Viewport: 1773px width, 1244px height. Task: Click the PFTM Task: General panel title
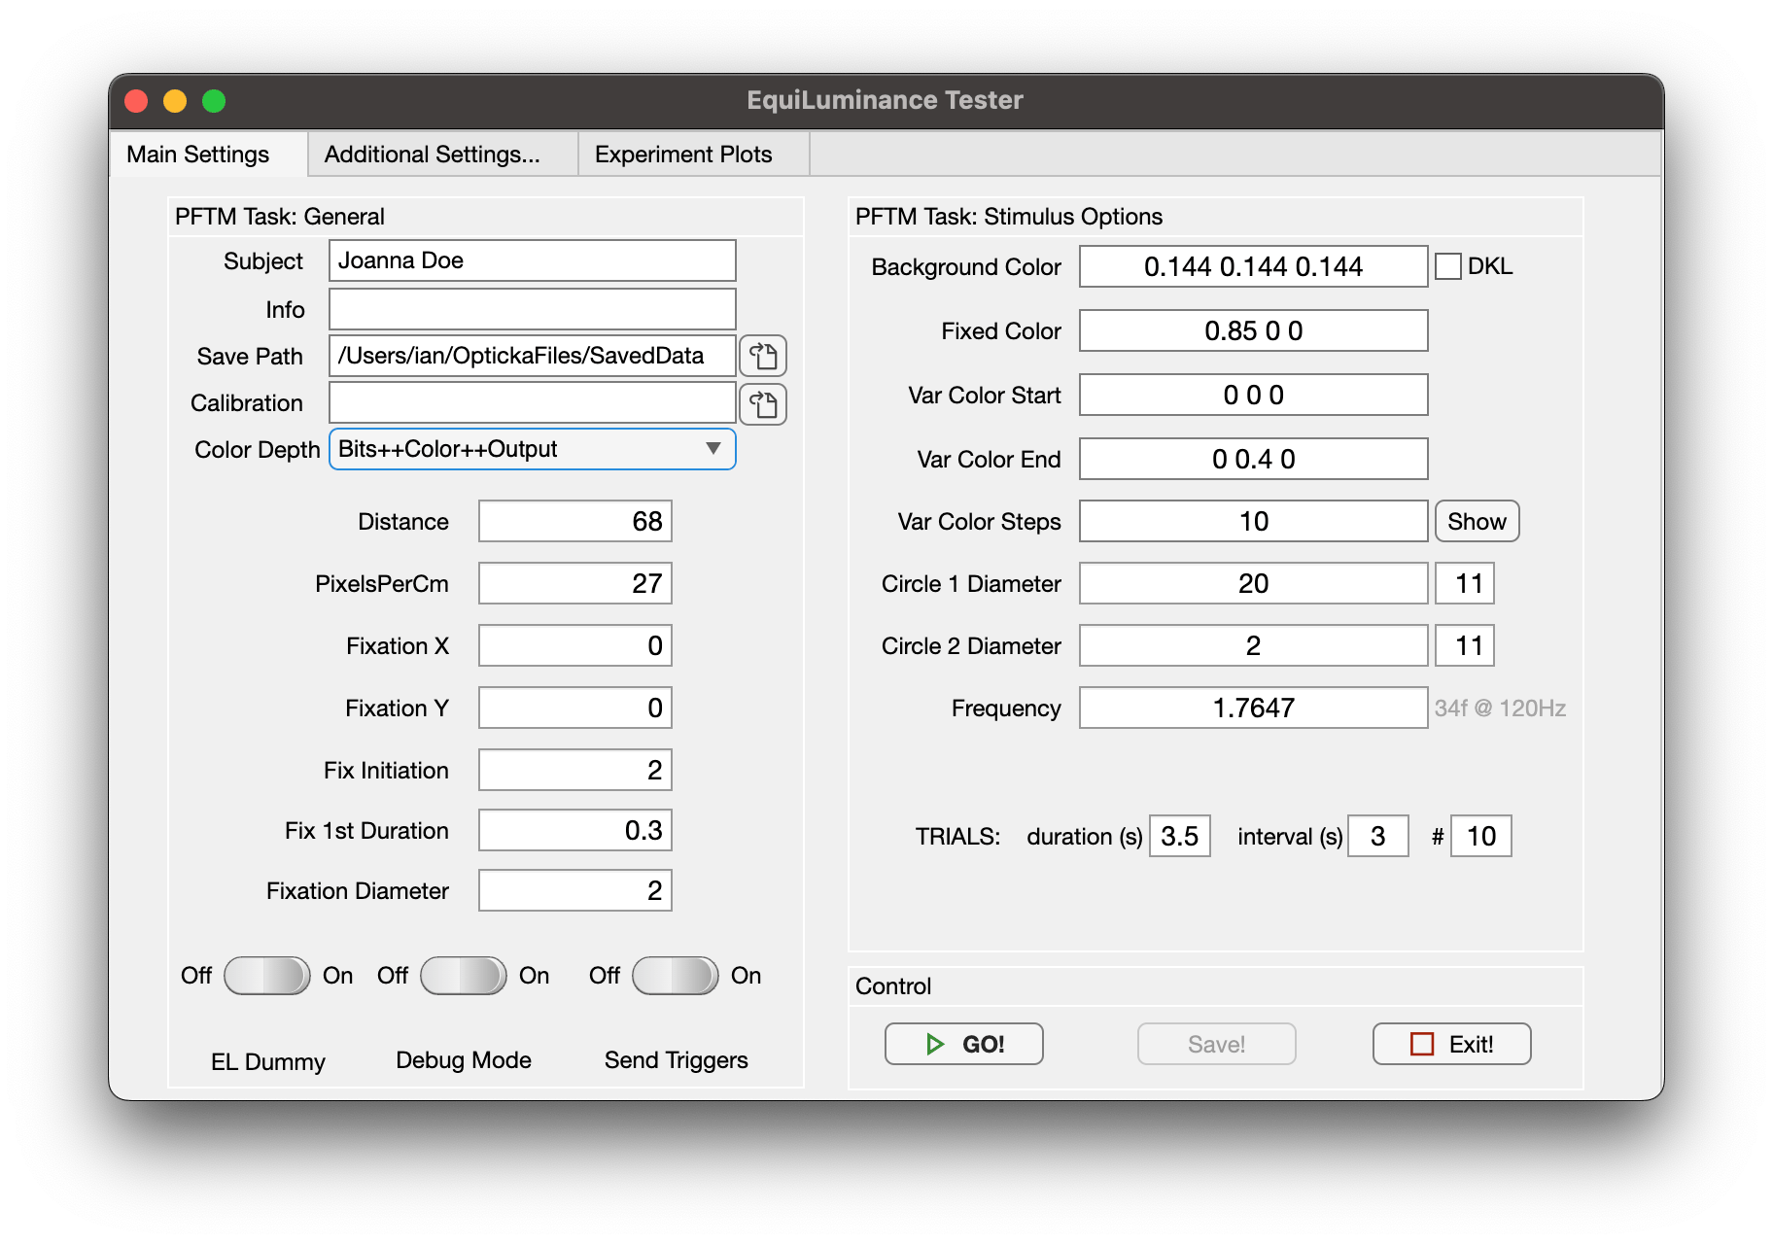280,217
